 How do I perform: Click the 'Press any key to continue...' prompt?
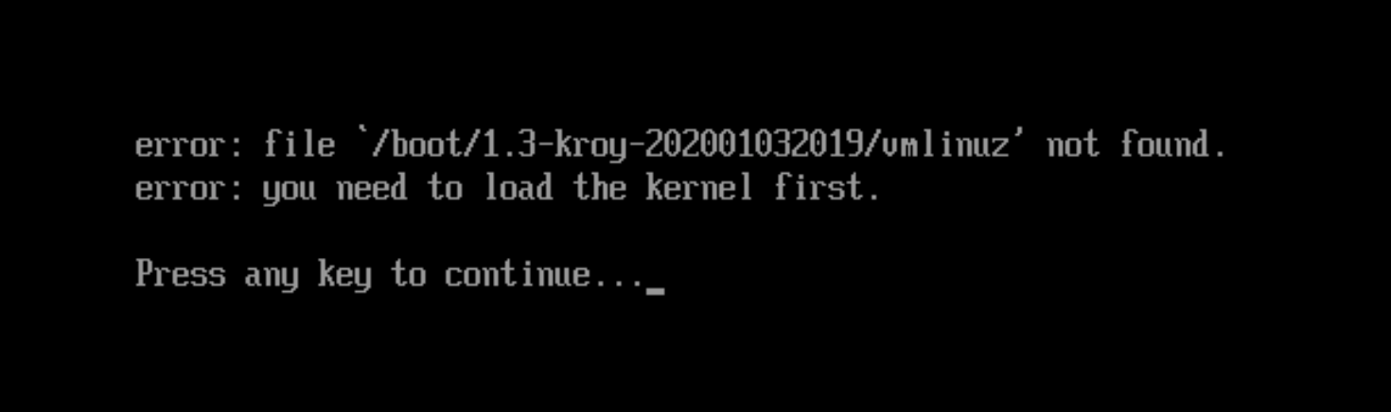coord(390,276)
